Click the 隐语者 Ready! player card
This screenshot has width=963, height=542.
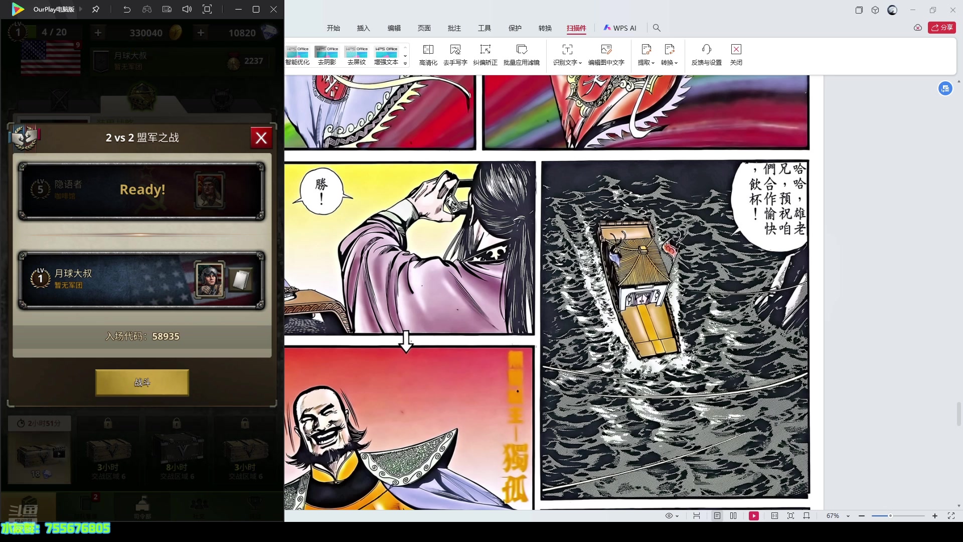pos(141,191)
